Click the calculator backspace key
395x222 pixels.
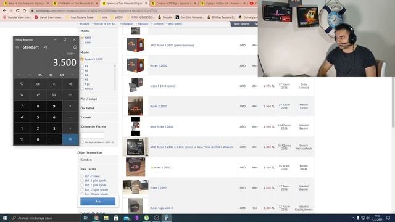[x=70, y=84]
